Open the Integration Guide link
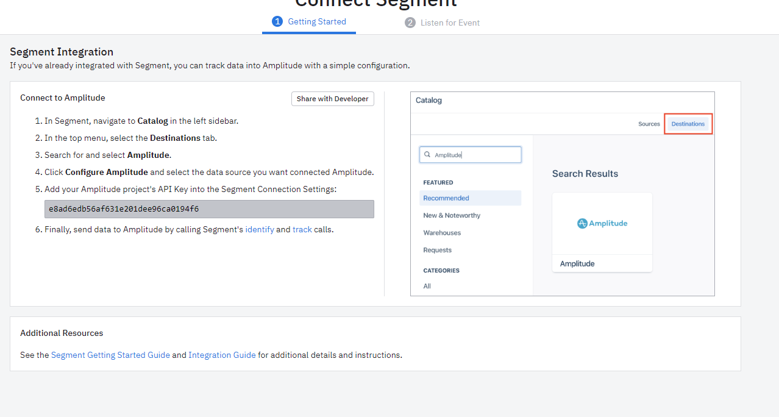Viewport: 779px width, 417px height. tap(222, 355)
